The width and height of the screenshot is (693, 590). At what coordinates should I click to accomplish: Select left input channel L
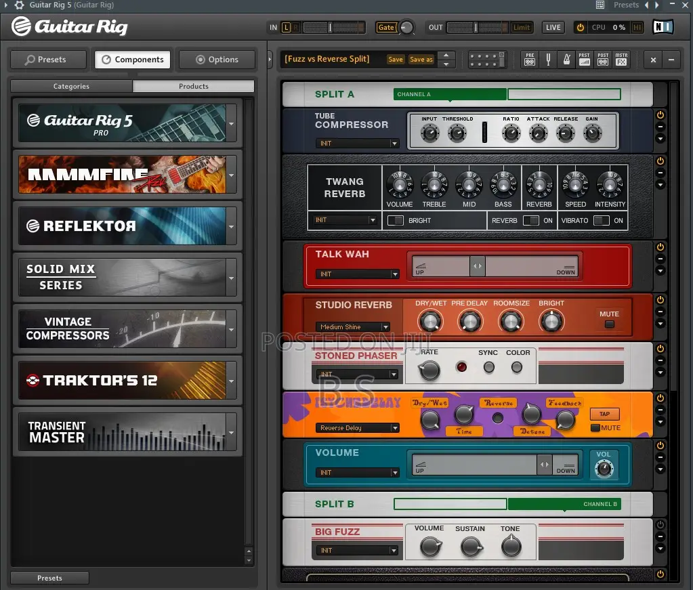(x=286, y=27)
